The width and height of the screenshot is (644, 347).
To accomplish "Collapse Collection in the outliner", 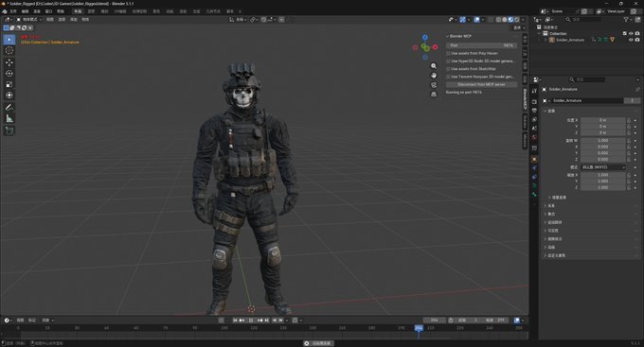I will pos(540,34).
